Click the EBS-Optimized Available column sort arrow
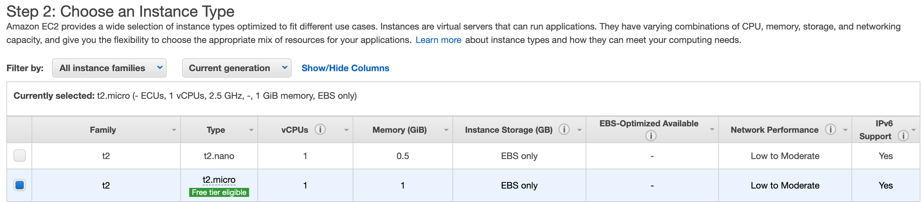The height and width of the screenshot is (202, 921). pos(712,129)
